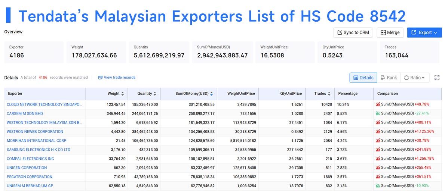This screenshot has height=194, width=445.
Task: Open UNISEM M BERHAD UM GP link
Action: coord(30,186)
